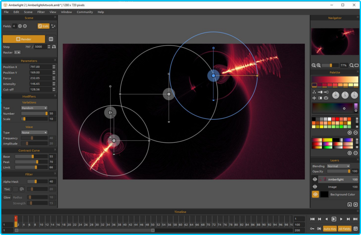361x235 pixels.
Task: Click the new layer icon in Layers
Action: click(x=350, y=204)
